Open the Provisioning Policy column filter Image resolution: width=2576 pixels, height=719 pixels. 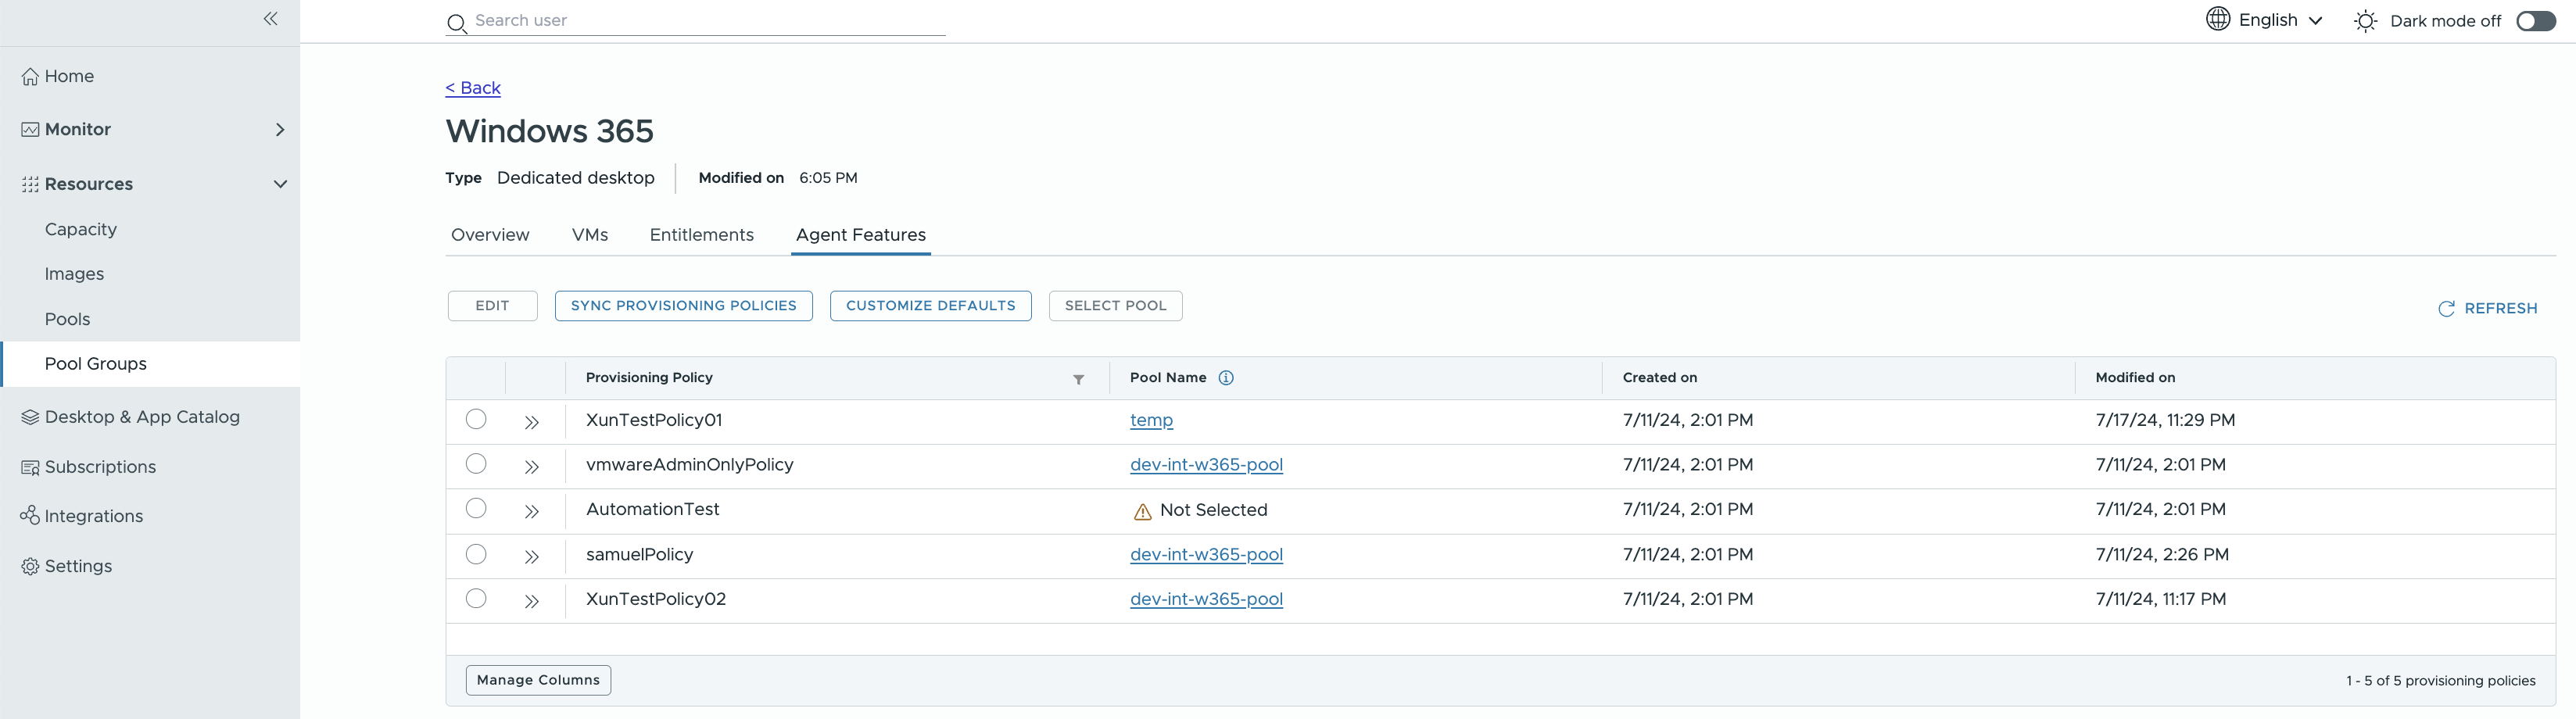tap(1078, 379)
